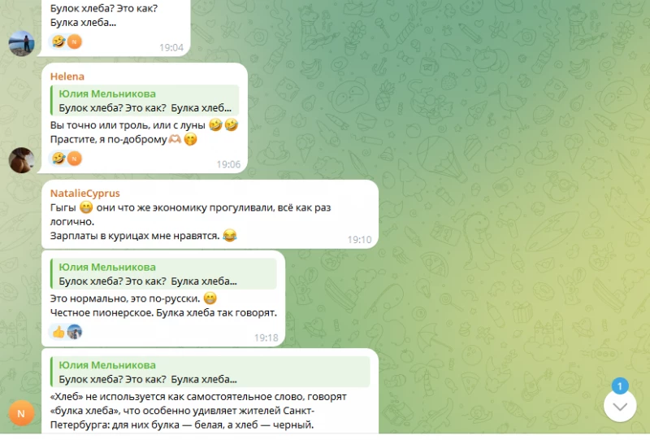Image resolution: width=650 pixels, height=440 pixels.
Task: Select the 19:18 timestamp under the thumbs up message
Action: (266, 338)
